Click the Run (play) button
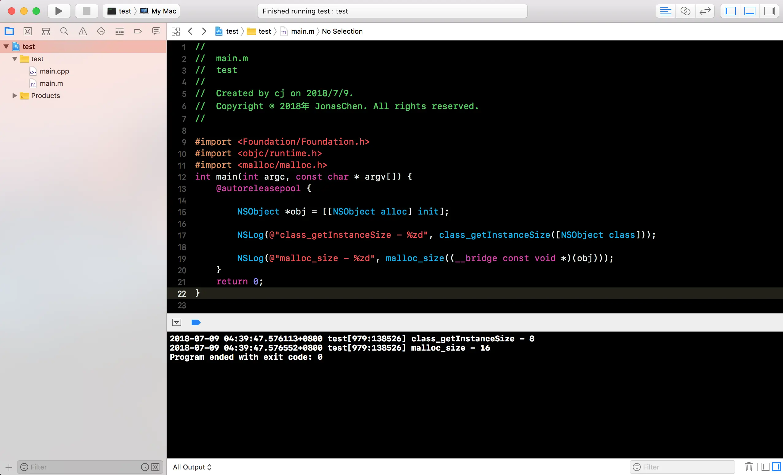783x475 pixels. (59, 11)
